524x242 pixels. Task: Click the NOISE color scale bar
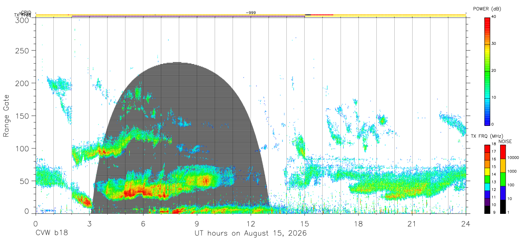(503, 179)
